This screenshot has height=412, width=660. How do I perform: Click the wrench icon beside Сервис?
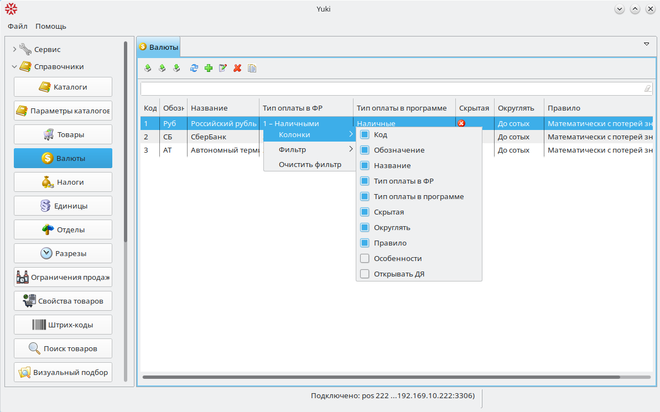point(25,49)
